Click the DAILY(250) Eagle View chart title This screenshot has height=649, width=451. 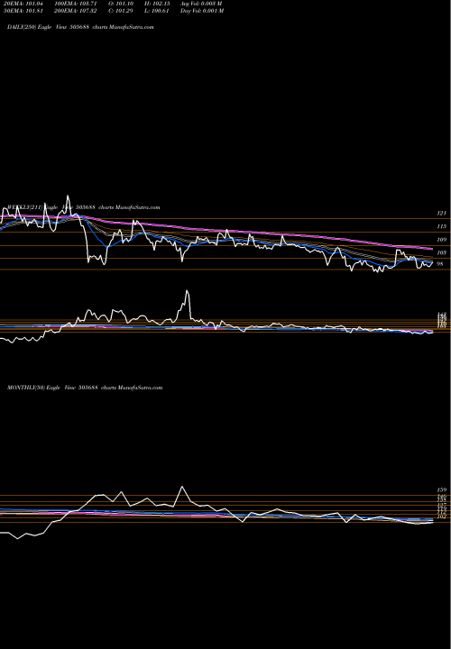(80, 27)
